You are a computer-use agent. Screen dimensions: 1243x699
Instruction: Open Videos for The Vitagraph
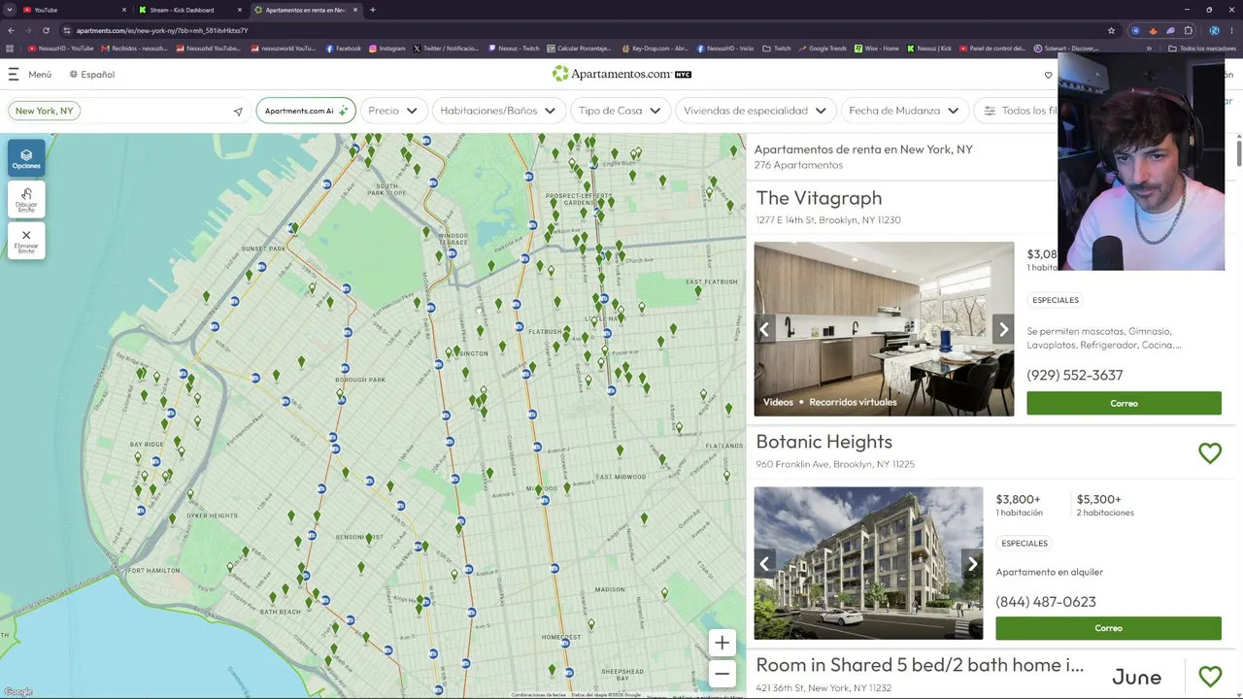pyautogui.click(x=778, y=402)
